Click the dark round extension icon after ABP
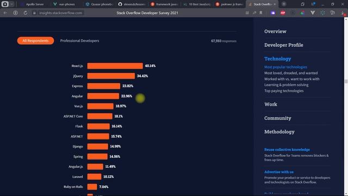 [293, 13]
